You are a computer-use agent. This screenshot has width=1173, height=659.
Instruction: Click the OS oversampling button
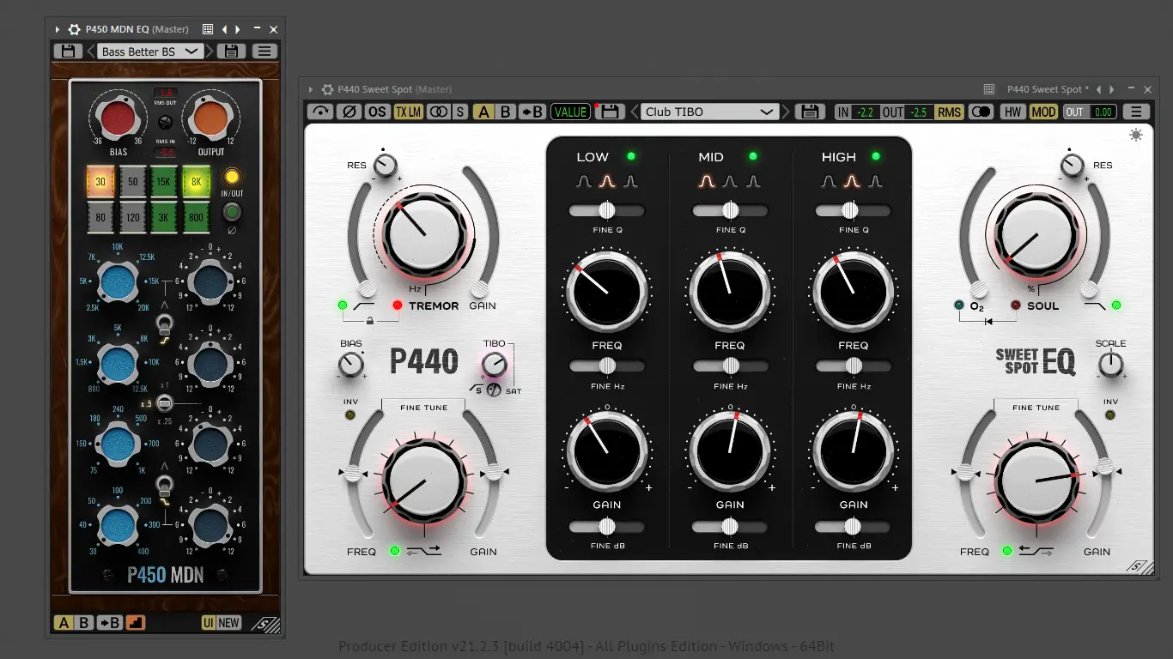click(377, 112)
